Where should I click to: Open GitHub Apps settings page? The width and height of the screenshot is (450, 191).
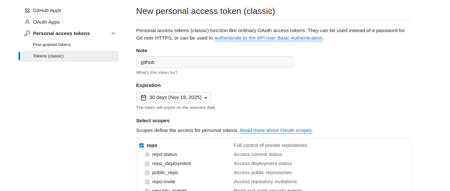pos(47,10)
